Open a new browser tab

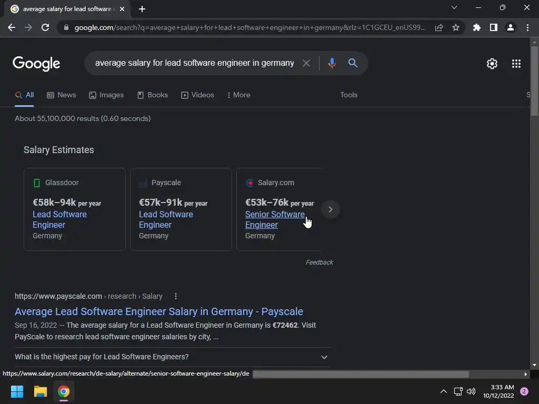(x=142, y=9)
